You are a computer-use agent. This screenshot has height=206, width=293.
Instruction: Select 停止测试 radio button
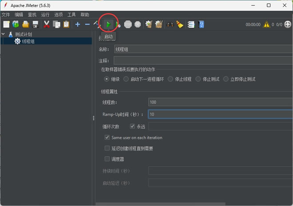pos(198,79)
